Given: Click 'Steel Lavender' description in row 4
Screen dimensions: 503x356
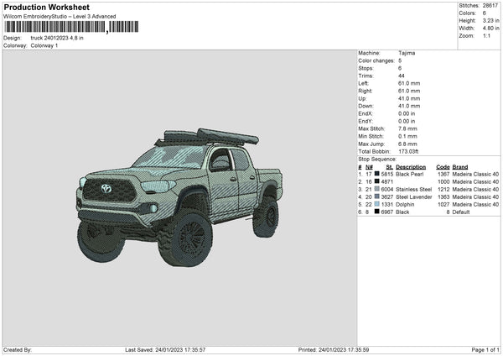Looking at the screenshot, I should click(414, 197).
